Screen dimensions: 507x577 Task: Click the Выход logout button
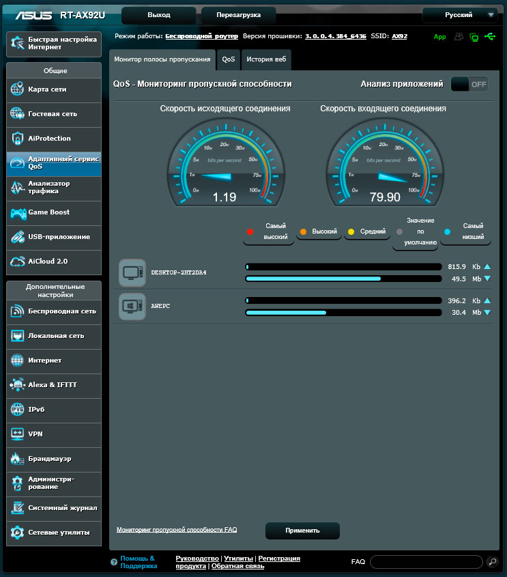(x=159, y=15)
